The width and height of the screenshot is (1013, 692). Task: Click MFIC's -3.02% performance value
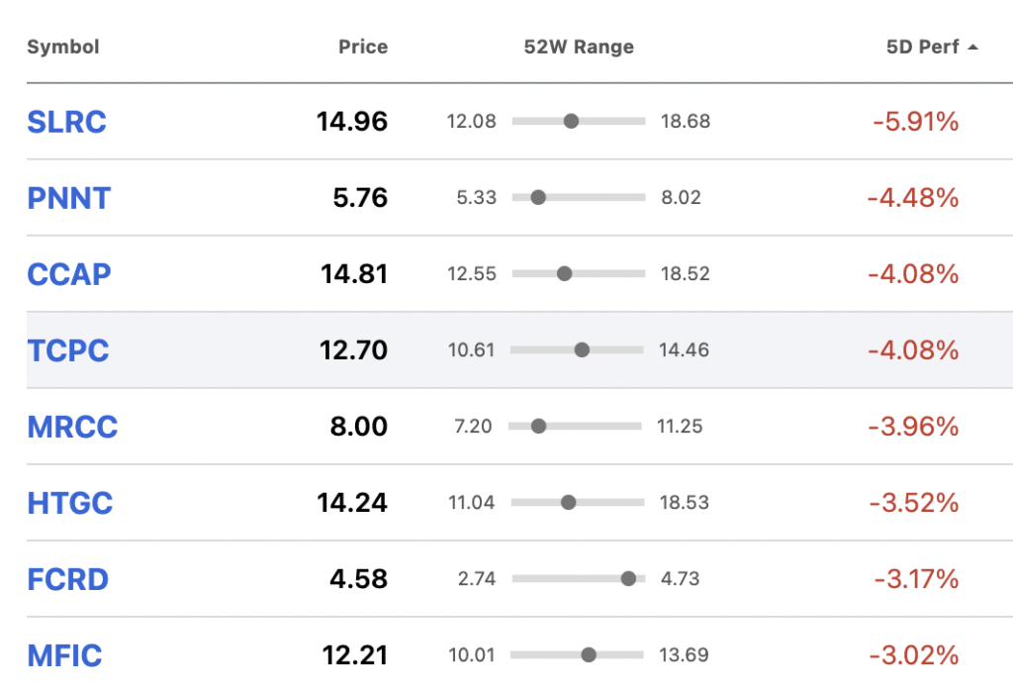point(914,655)
